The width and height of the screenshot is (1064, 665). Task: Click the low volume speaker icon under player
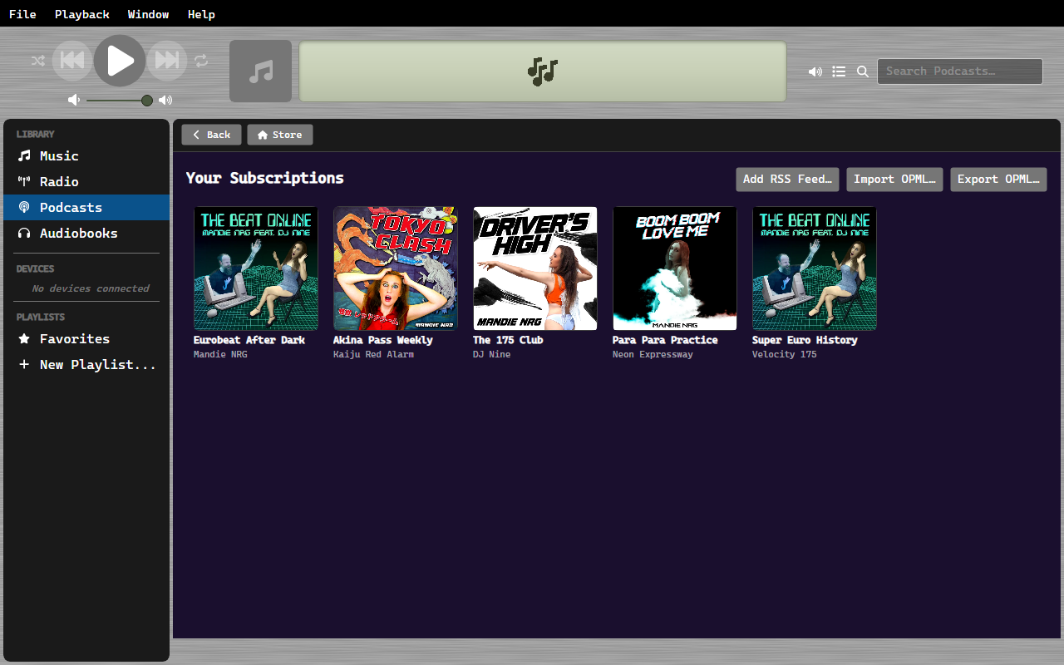tap(74, 100)
